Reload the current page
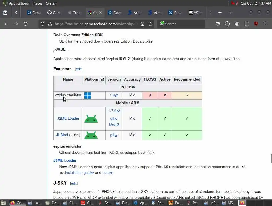The image size is (272, 206). coord(25,24)
